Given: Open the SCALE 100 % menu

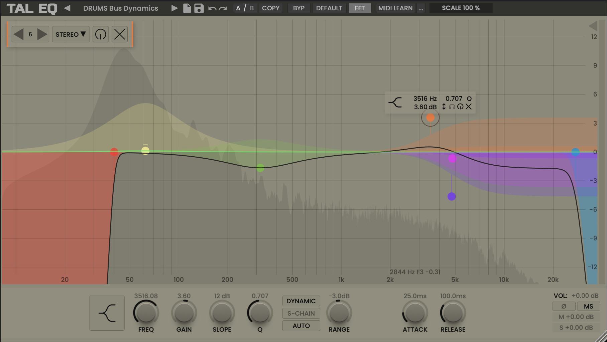Looking at the screenshot, I should (x=461, y=8).
